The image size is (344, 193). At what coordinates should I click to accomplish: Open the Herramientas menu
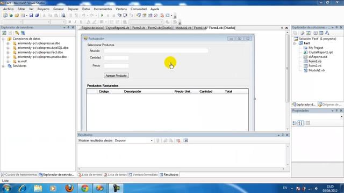(x=103, y=9)
